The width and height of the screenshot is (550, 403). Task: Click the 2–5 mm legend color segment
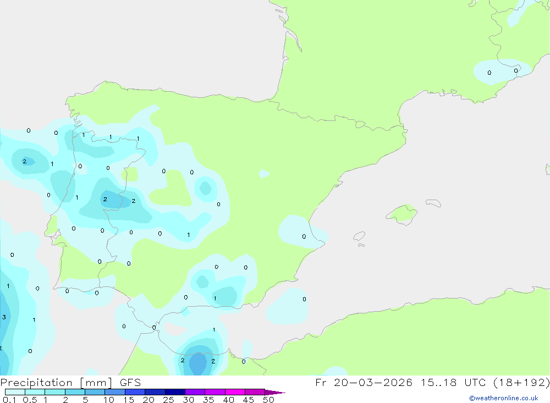point(75,392)
